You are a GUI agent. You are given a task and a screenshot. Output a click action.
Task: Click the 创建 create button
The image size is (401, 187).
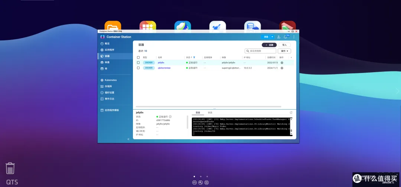point(269,45)
